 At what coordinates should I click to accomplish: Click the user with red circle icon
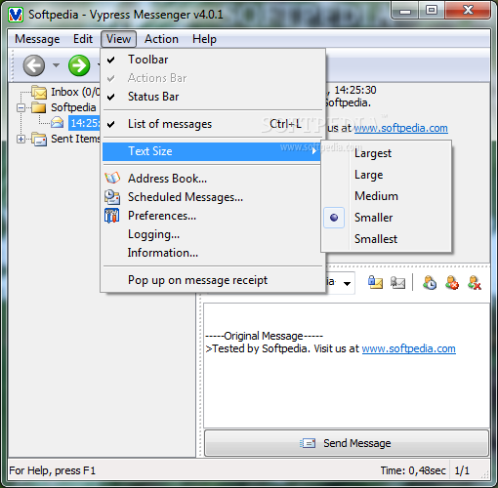452,282
